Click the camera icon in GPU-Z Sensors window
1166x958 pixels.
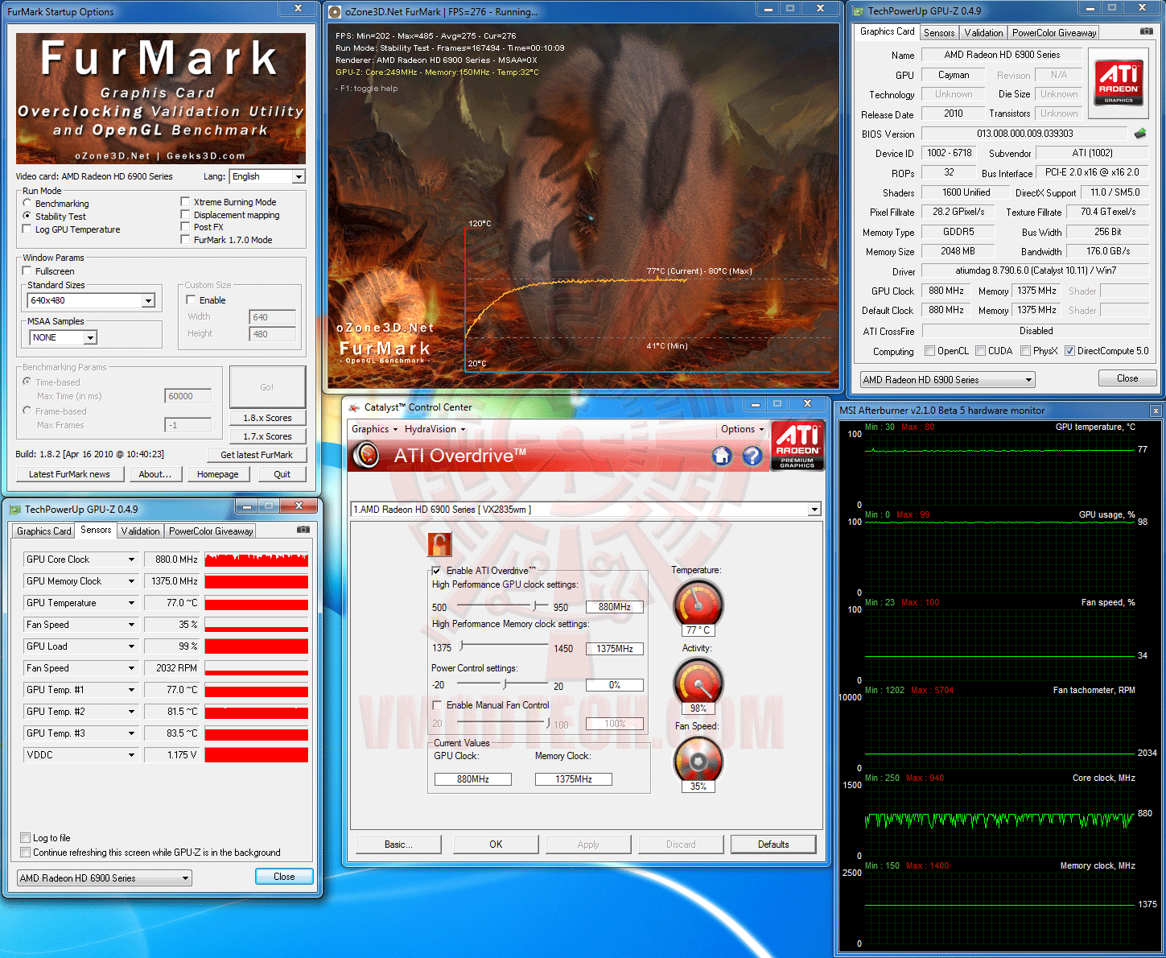[x=303, y=530]
